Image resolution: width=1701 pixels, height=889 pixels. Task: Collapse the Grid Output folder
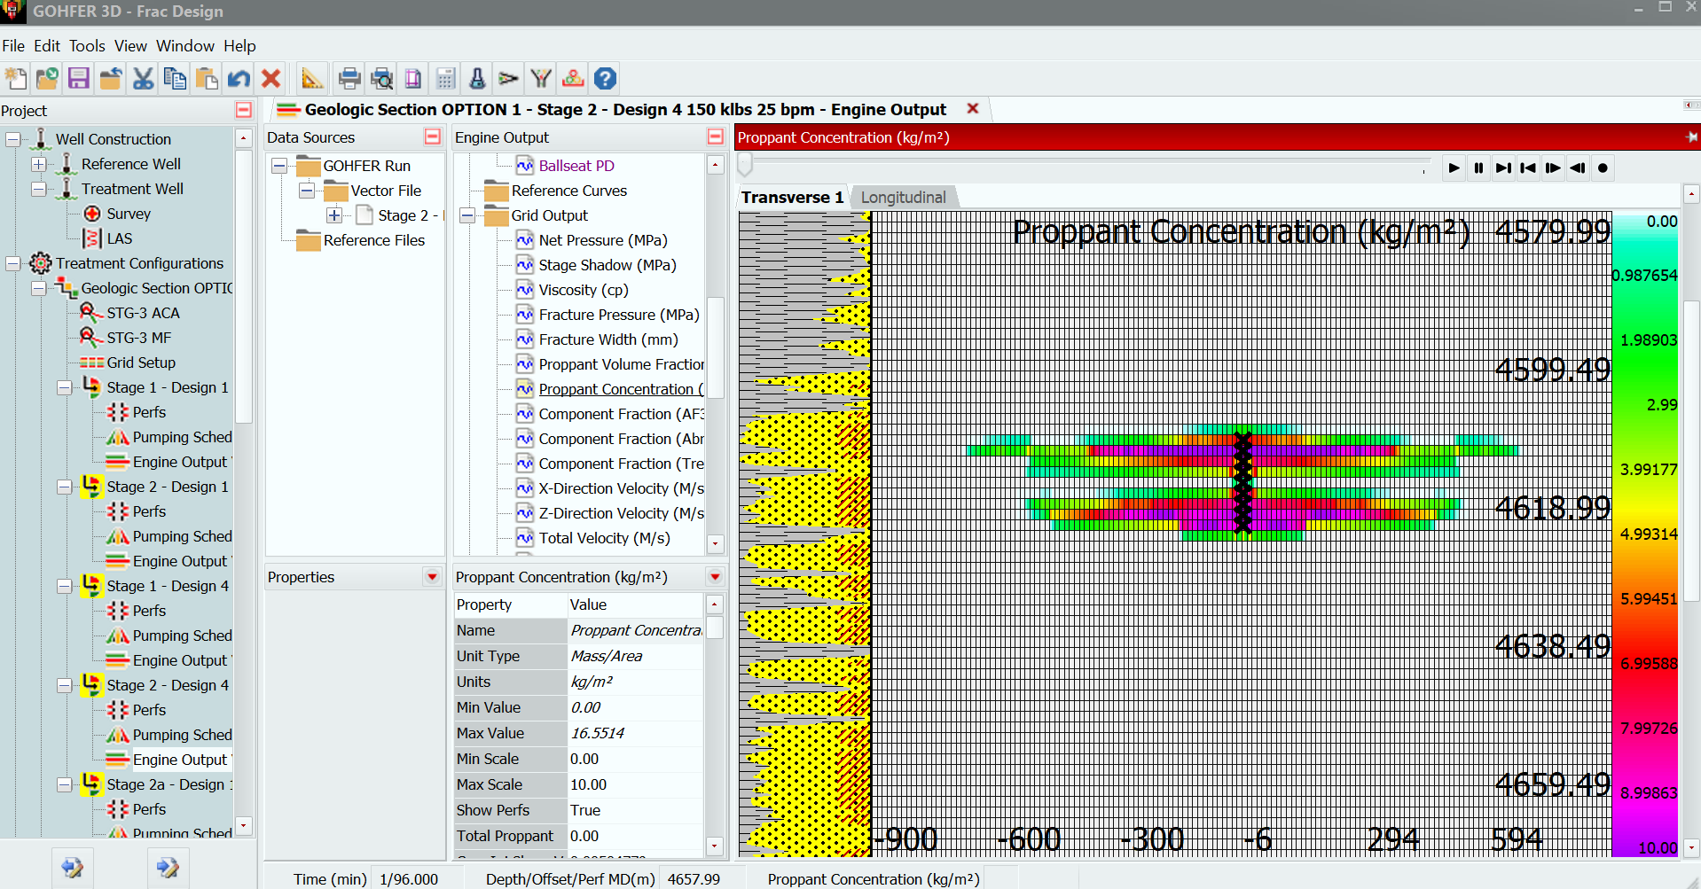tap(467, 215)
